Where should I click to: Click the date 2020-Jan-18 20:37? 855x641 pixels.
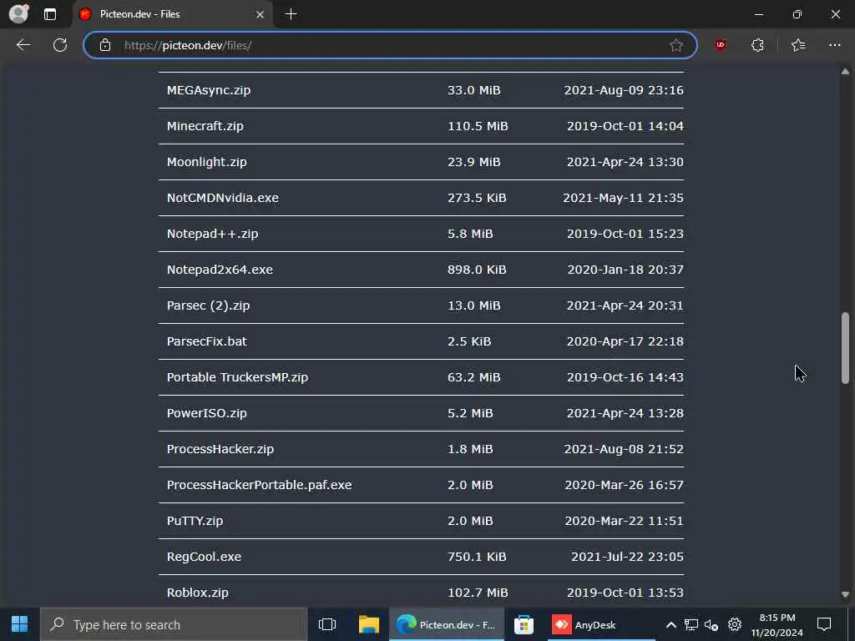625,270
